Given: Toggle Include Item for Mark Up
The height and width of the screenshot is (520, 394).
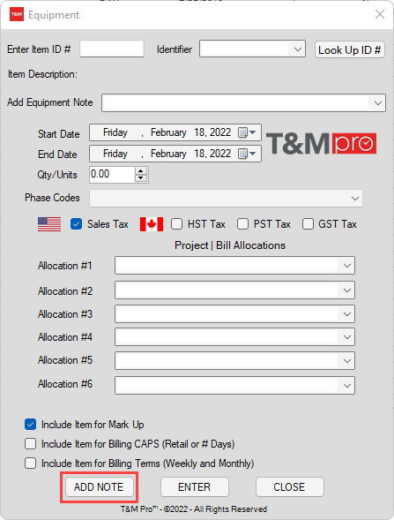Looking at the screenshot, I should tap(31, 425).
